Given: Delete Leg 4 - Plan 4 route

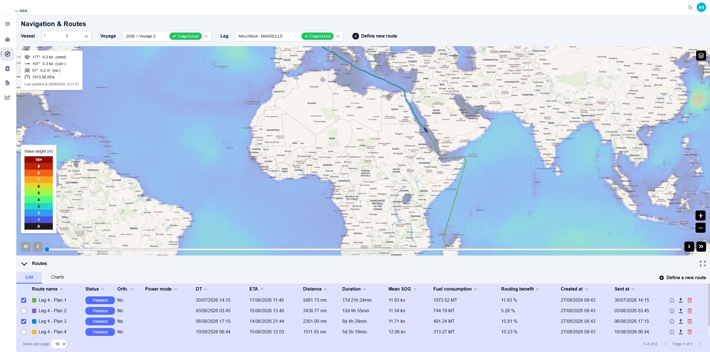Looking at the screenshot, I should point(689,332).
